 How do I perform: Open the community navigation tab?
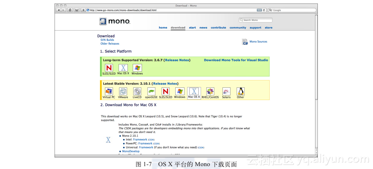click(x=238, y=28)
